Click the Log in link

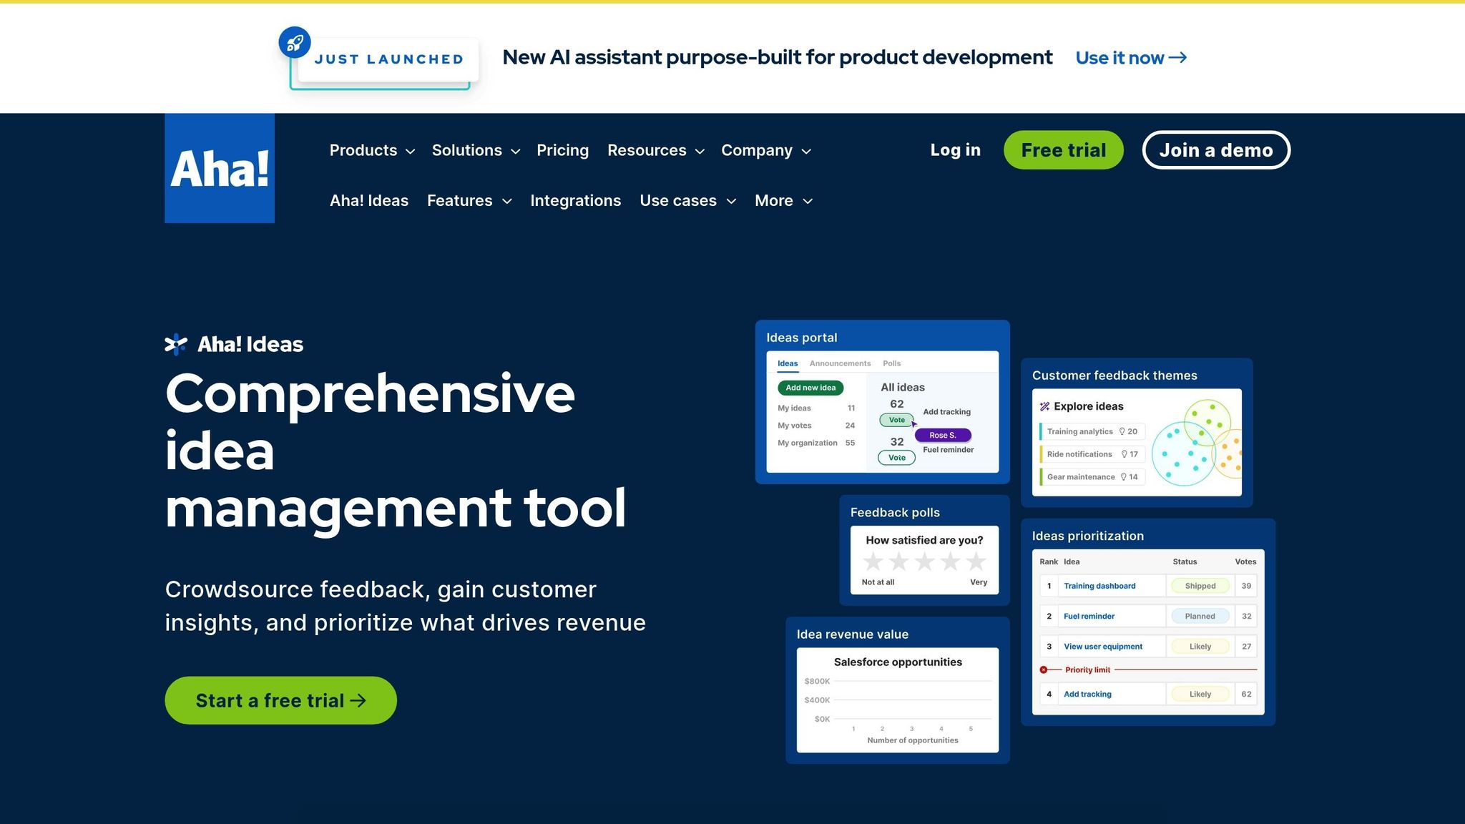(955, 150)
